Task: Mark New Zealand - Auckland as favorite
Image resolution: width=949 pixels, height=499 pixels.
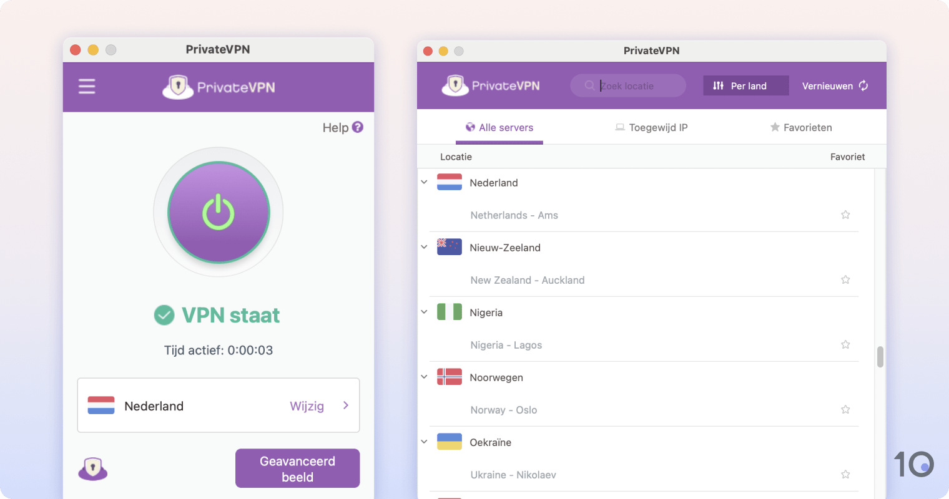Action: click(x=845, y=279)
